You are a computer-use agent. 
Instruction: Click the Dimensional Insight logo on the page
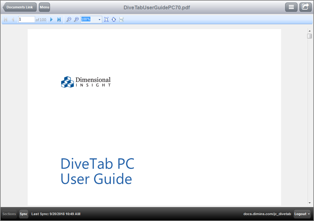pyautogui.click(x=85, y=82)
